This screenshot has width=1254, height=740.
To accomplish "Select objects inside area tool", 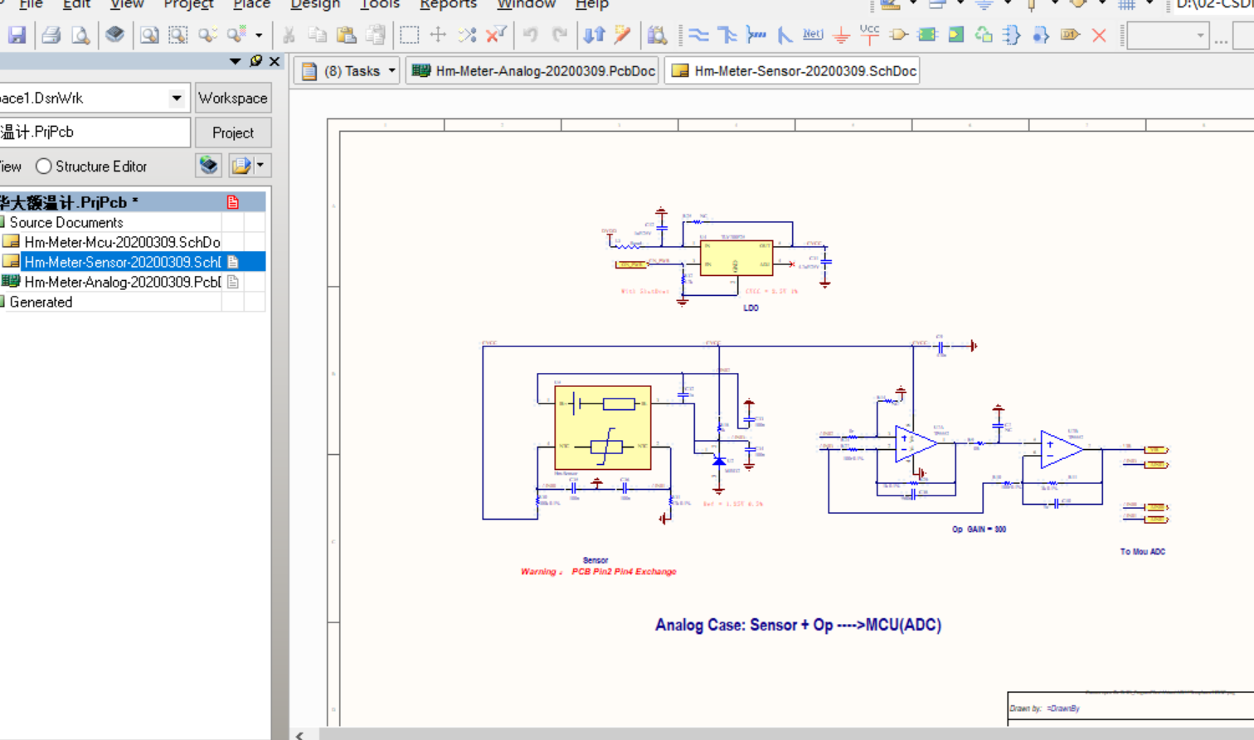I will (409, 35).
